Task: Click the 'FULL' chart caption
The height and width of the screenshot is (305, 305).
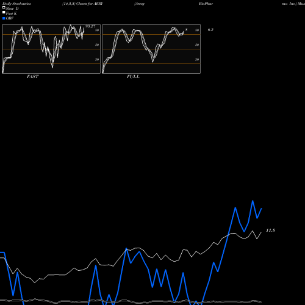Action: (x=133, y=77)
